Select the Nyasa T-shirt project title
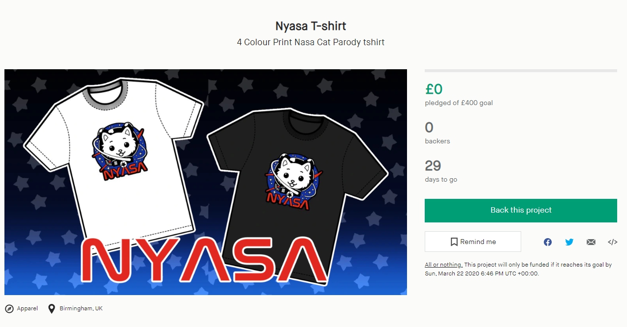The width and height of the screenshot is (627, 327). (x=311, y=26)
